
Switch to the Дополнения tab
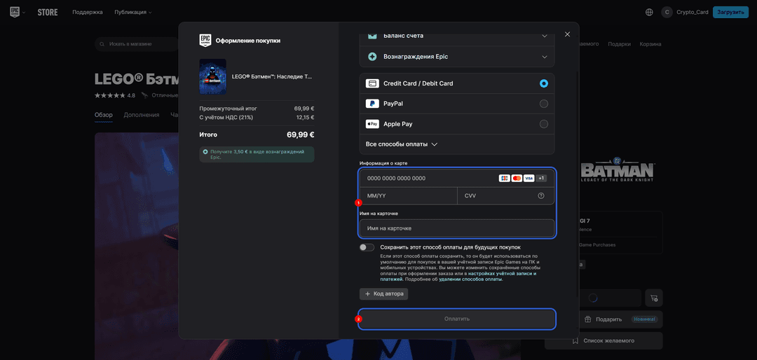(x=142, y=115)
